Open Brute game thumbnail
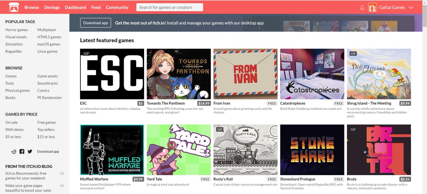This screenshot has height=194, width=427. 379,150
